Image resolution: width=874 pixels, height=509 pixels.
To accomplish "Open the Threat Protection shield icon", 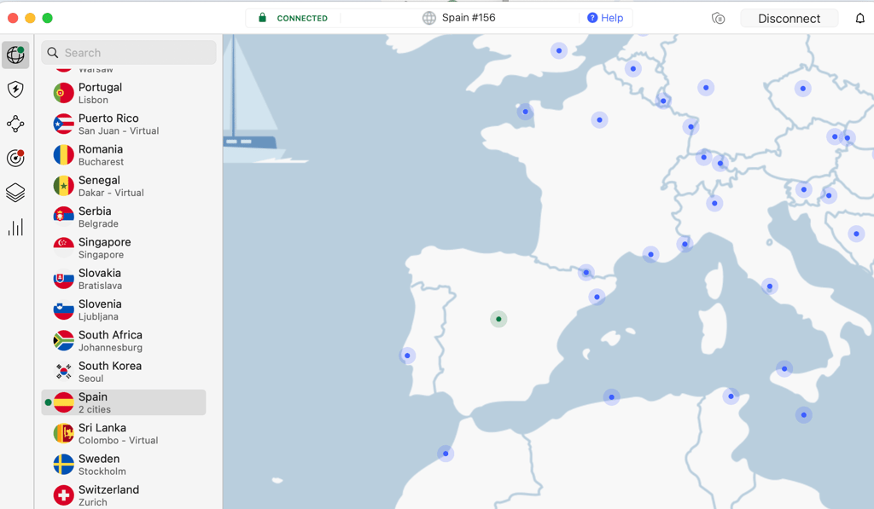I will pyautogui.click(x=15, y=90).
